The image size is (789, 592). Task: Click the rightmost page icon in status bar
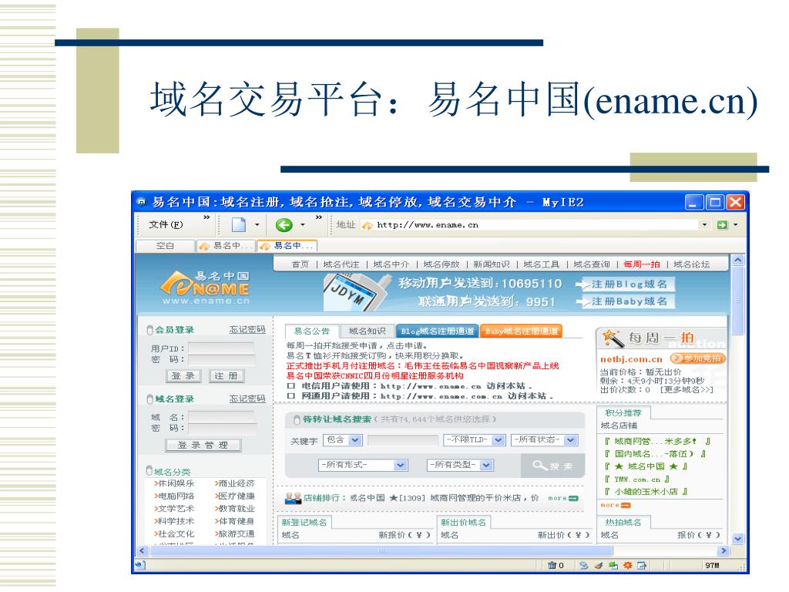tap(642, 565)
